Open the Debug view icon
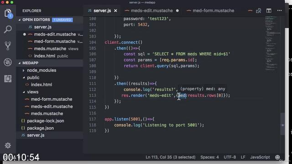This screenshot has height=164, width=292. coord(8,62)
